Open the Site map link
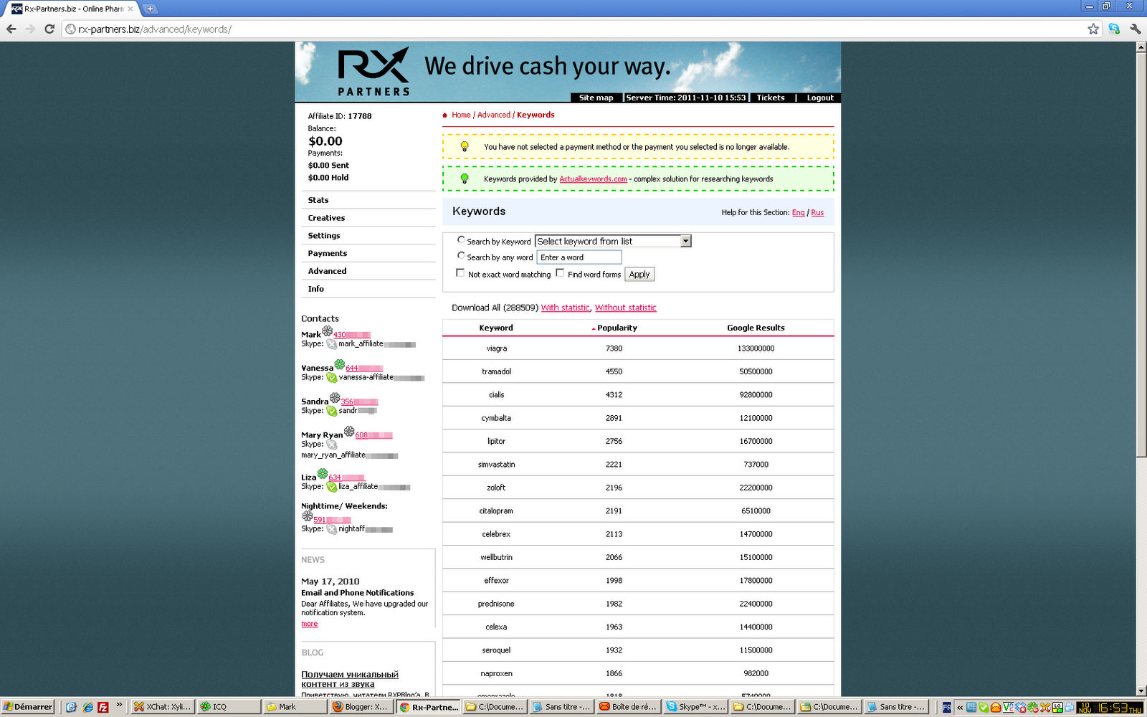The height and width of the screenshot is (717, 1147). point(596,98)
